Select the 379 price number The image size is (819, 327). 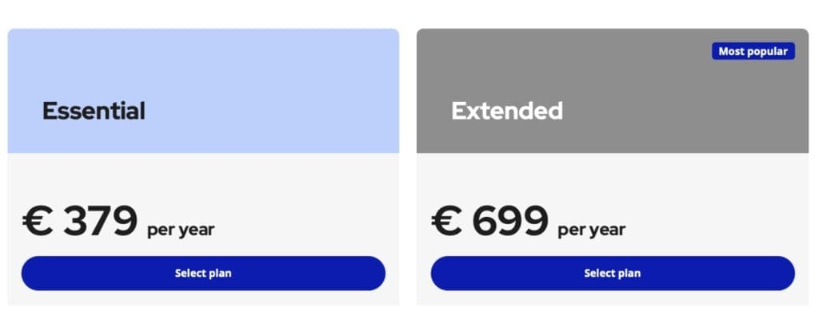click(x=101, y=221)
